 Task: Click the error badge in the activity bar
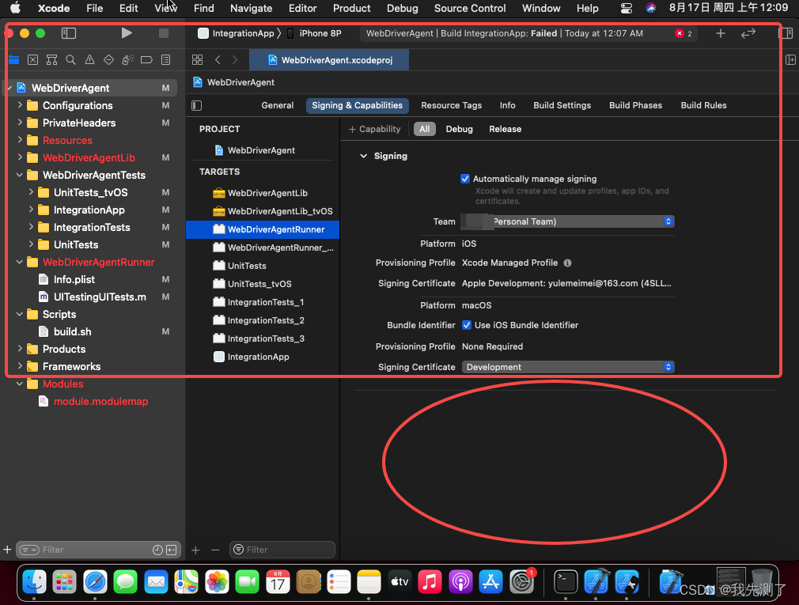(x=679, y=33)
